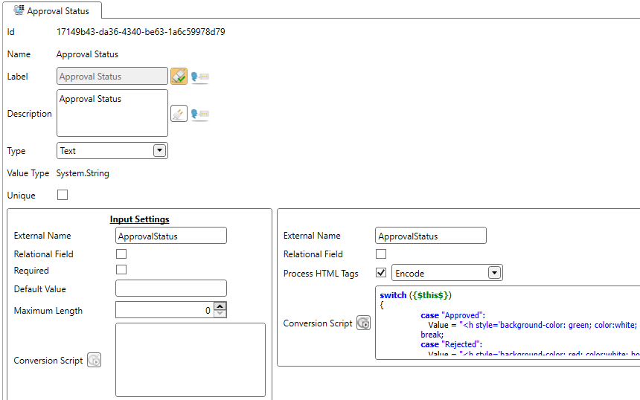Click the switch statement script editor
This screenshot has height=400, width=640.
click(508, 323)
